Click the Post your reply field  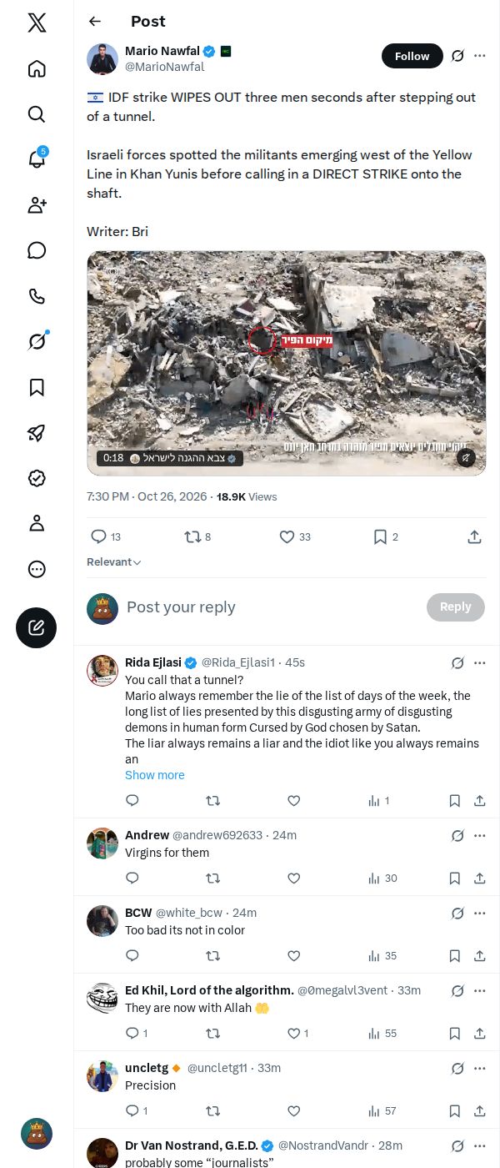point(271,607)
